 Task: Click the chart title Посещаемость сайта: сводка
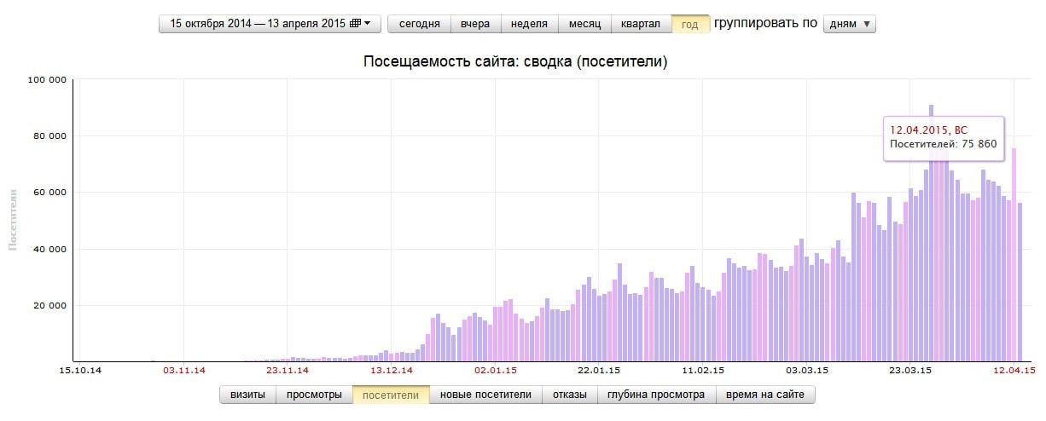[x=515, y=62]
